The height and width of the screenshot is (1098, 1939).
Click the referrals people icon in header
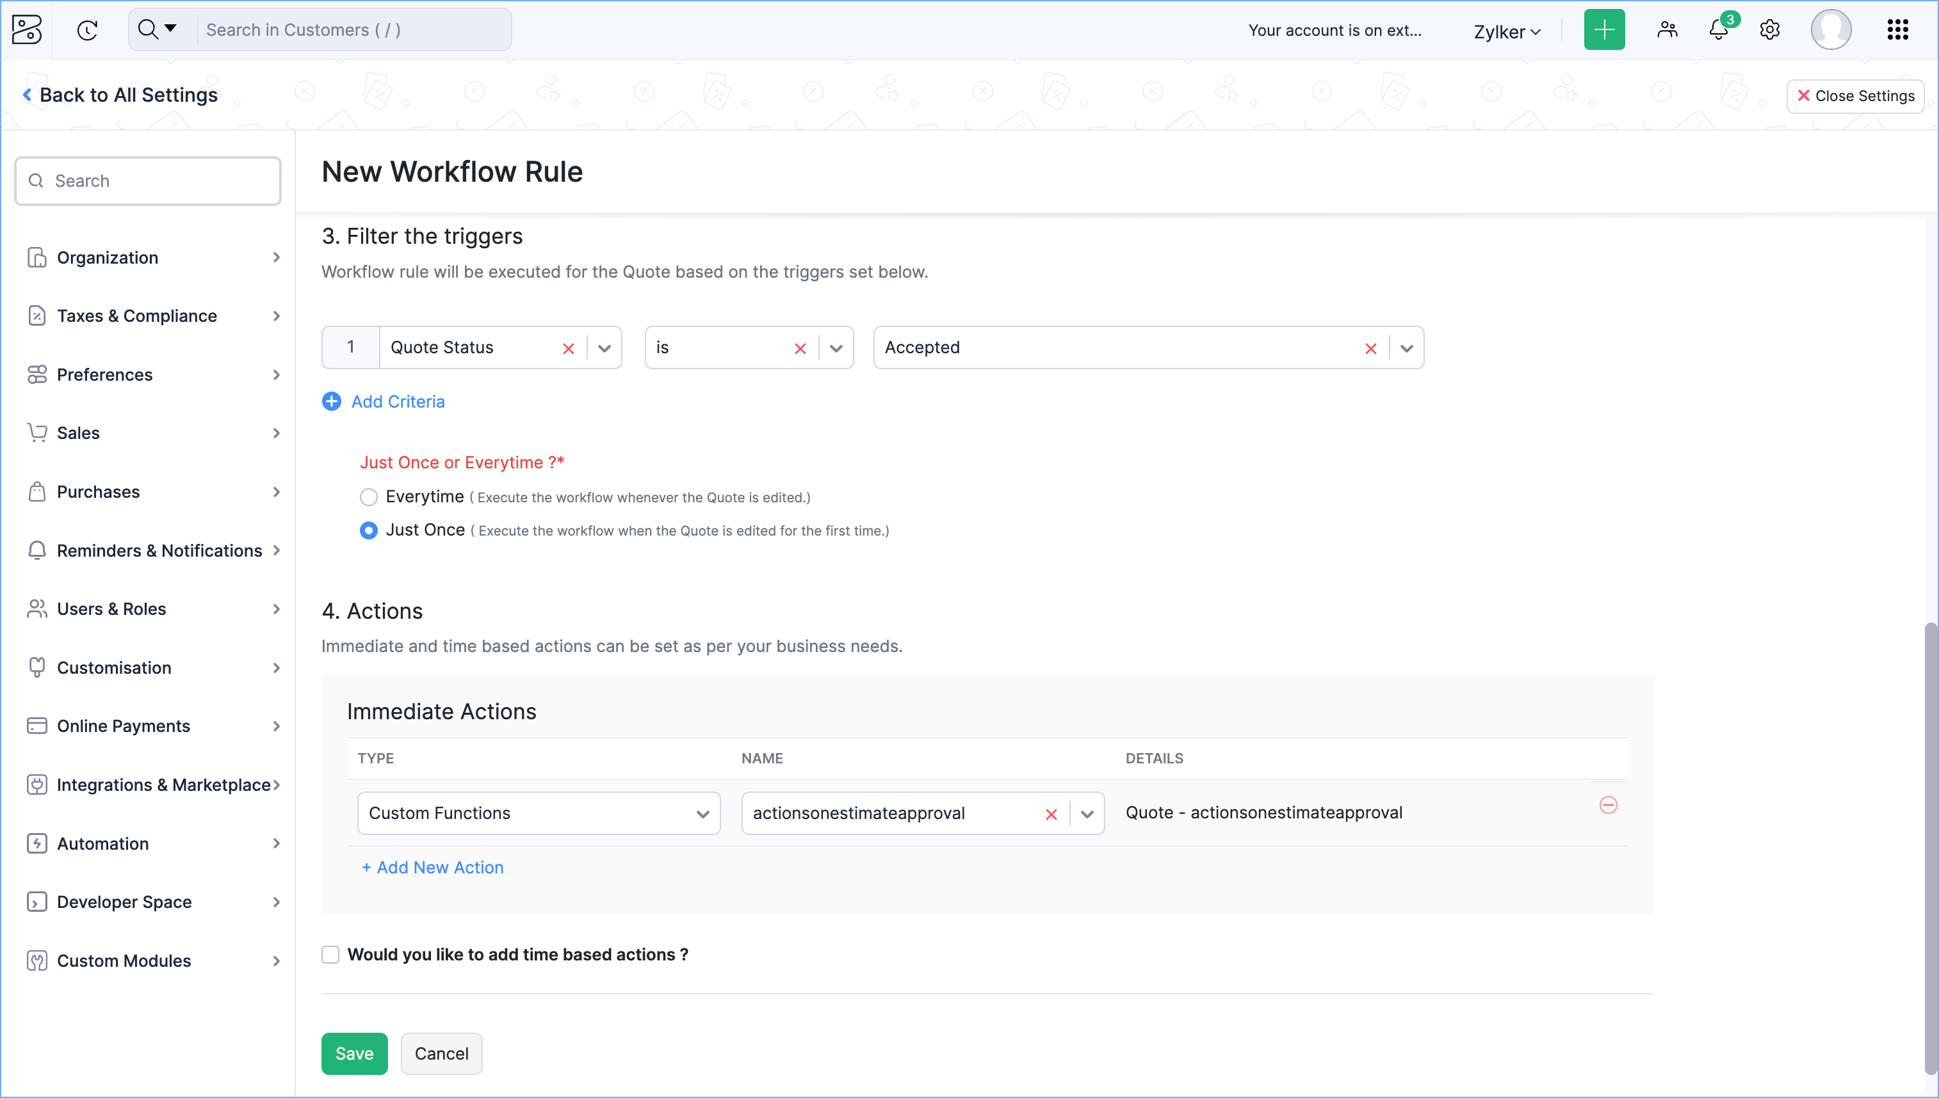point(1667,30)
